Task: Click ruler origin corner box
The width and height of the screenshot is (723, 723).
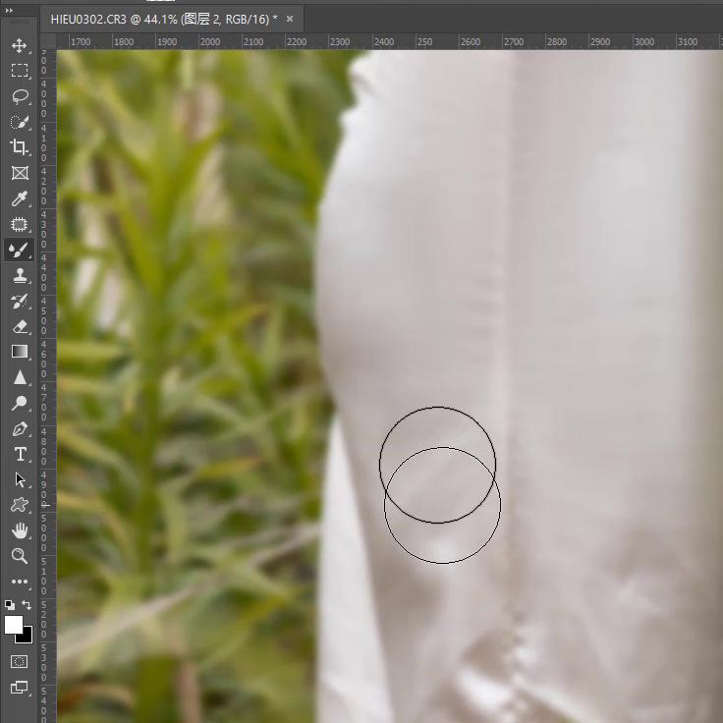Action: coord(48,42)
